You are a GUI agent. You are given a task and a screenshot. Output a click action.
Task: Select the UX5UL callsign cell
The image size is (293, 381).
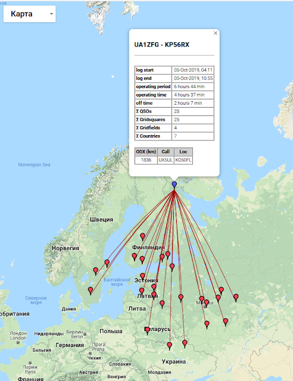(166, 160)
